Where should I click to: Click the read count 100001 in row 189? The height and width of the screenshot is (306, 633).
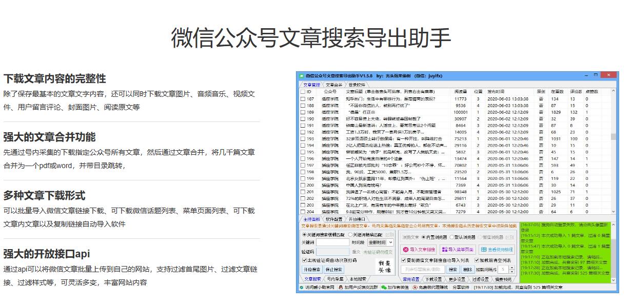[461, 112]
